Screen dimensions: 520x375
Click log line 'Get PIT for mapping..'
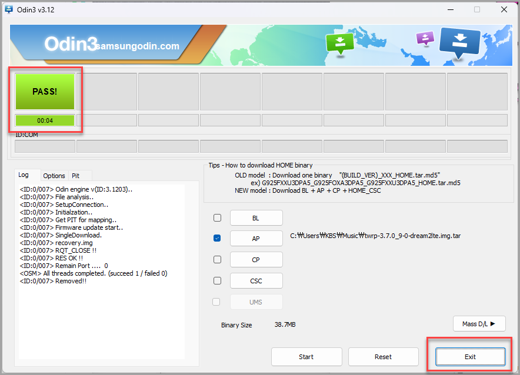68,220
